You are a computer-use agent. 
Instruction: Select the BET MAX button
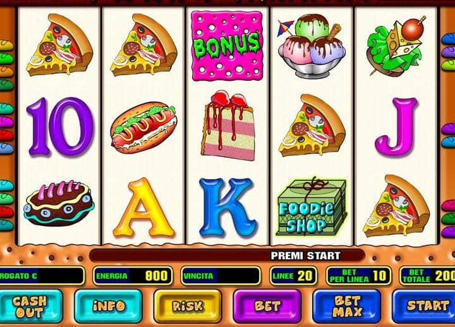point(346,306)
